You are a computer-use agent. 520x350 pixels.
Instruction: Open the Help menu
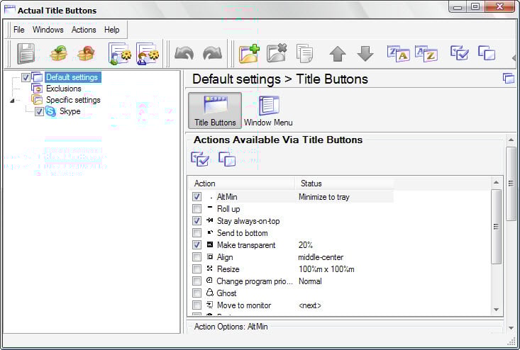(112, 30)
